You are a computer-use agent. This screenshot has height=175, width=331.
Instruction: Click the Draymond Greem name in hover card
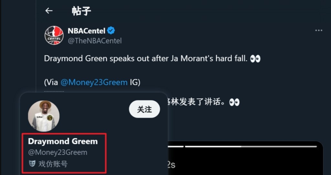pyautogui.click(x=63, y=141)
